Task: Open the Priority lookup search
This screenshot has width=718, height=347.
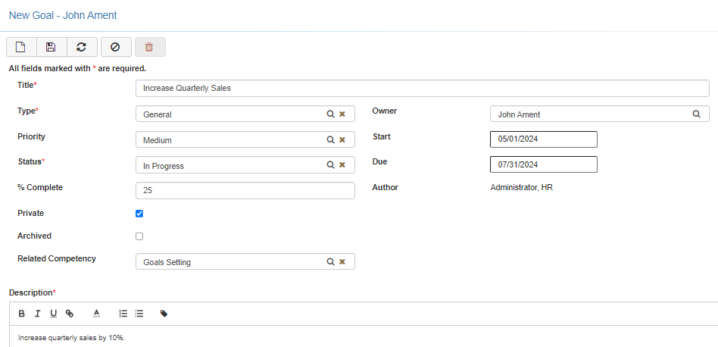Action: [x=330, y=140]
